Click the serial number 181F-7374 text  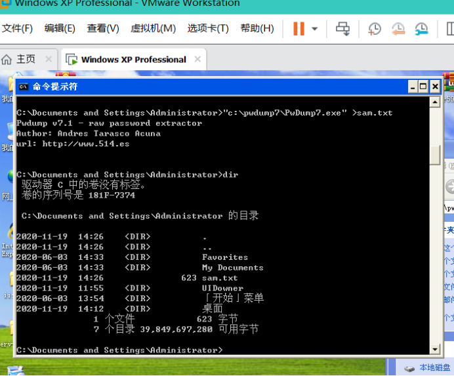pos(112,196)
